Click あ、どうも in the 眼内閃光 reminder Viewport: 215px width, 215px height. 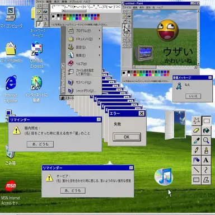click(x=40, y=144)
